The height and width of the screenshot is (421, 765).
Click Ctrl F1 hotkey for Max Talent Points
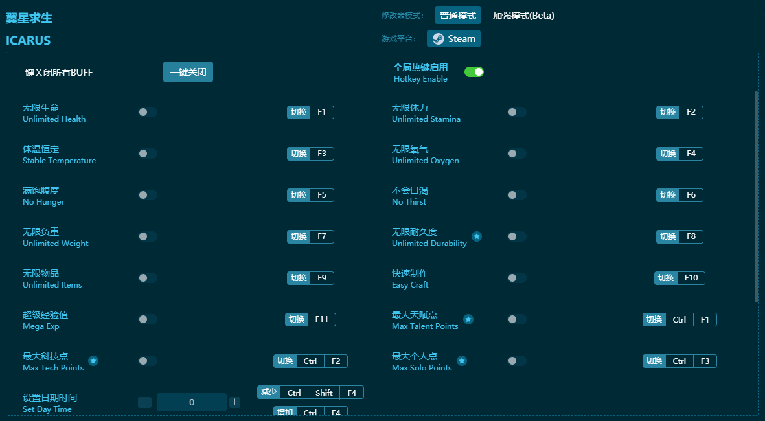[x=679, y=319]
